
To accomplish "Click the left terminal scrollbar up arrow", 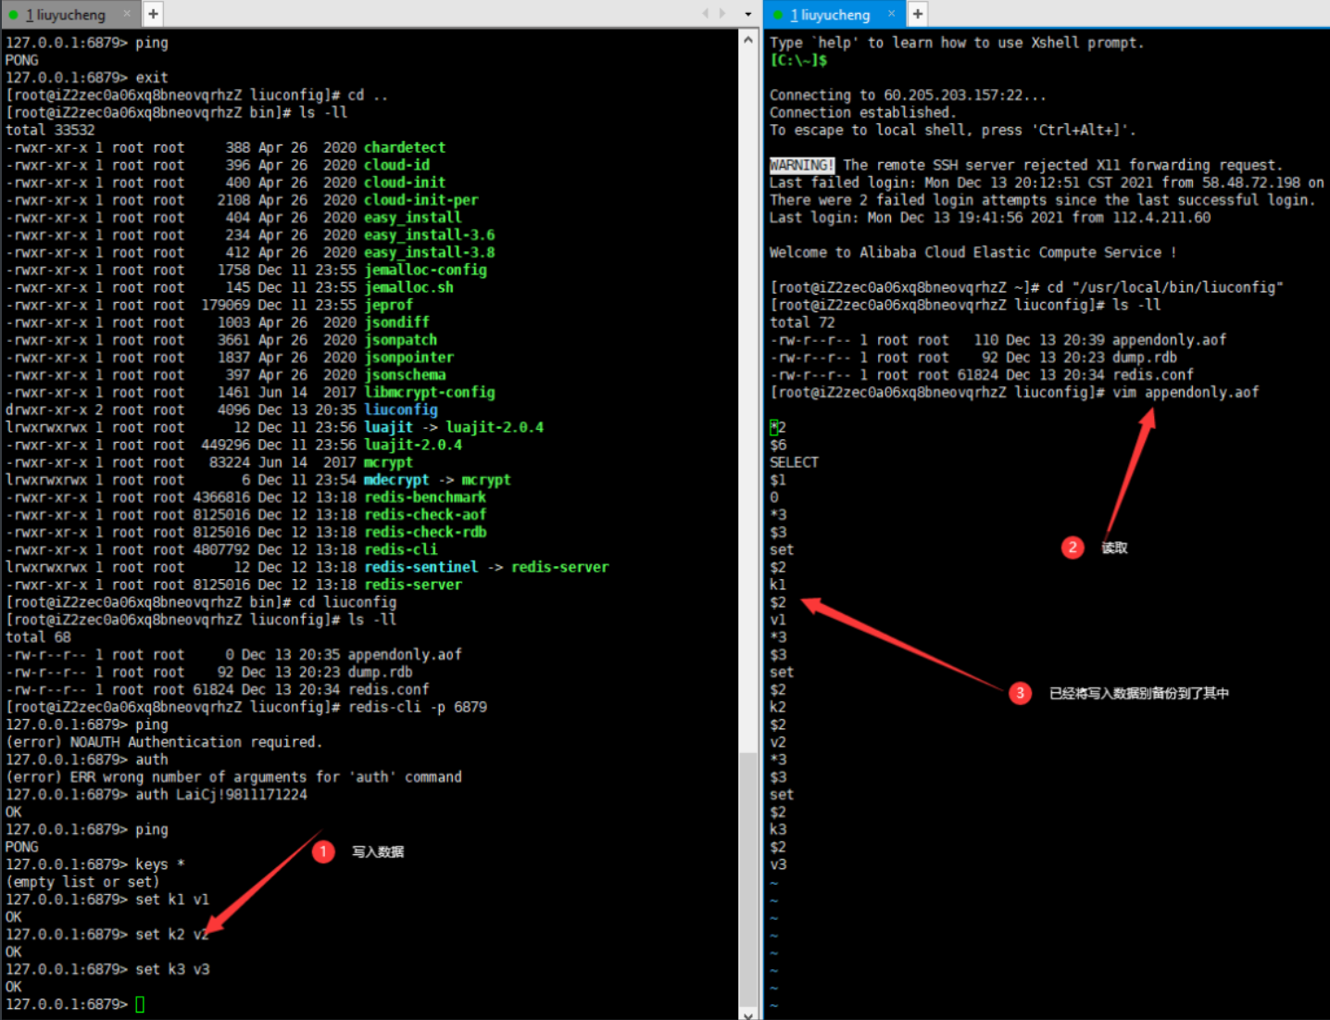I will tap(748, 40).
